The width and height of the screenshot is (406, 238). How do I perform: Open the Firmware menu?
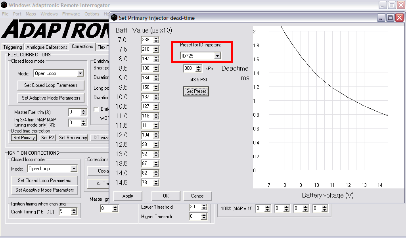tap(71, 14)
